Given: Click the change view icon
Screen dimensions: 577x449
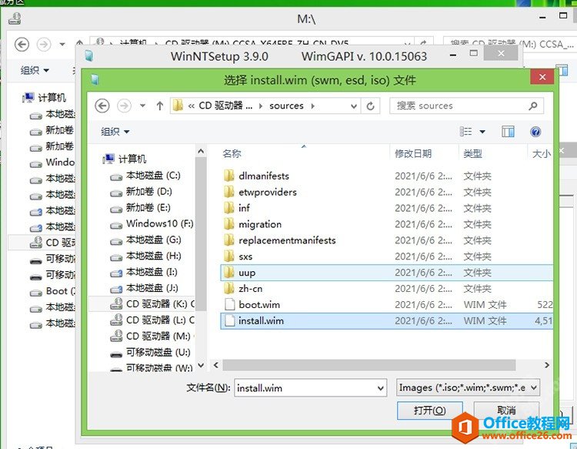Looking at the screenshot, I should point(465,132).
